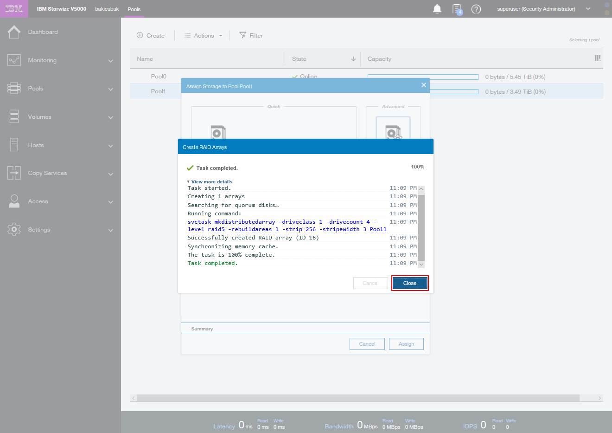Image resolution: width=612 pixels, height=433 pixels.
Task: Click the svctask mkdistributedarray command text
Action: (x=287, y=226)
